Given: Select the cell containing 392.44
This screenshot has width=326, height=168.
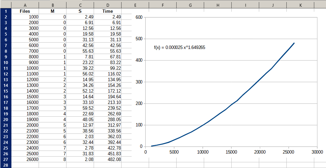Looking at the screenshot, I should click(108, 142).
